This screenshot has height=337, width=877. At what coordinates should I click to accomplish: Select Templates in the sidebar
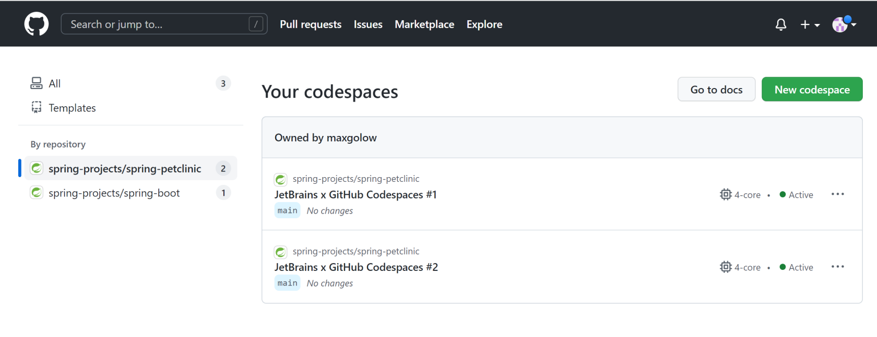click(x=72, y=108)
